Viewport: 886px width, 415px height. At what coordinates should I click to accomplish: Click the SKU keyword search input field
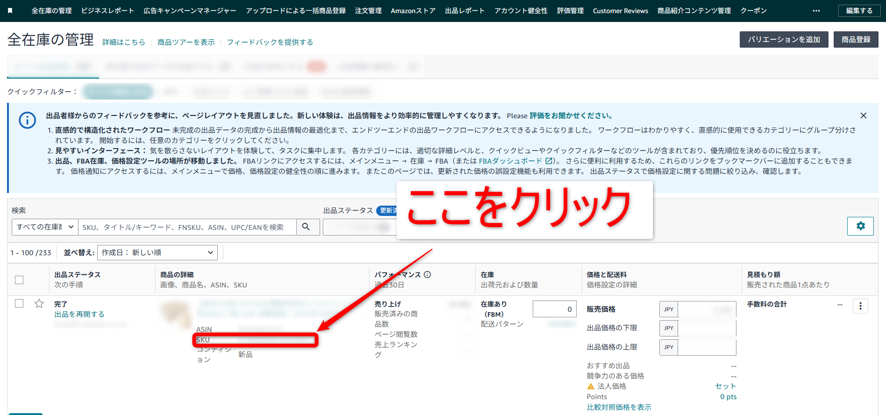point(187,227)
